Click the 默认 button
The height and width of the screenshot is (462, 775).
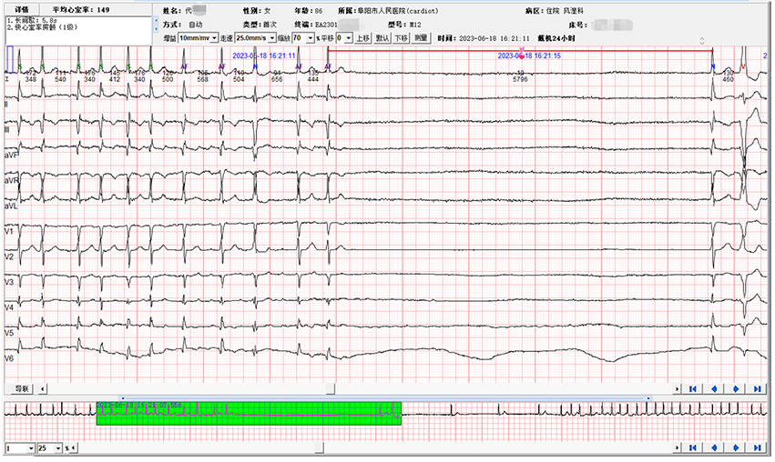tap(382, 38)
